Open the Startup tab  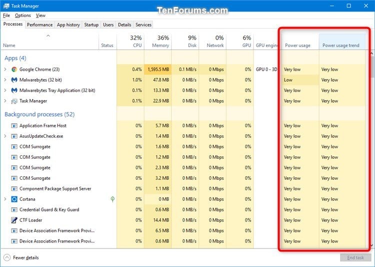(91, 25)
